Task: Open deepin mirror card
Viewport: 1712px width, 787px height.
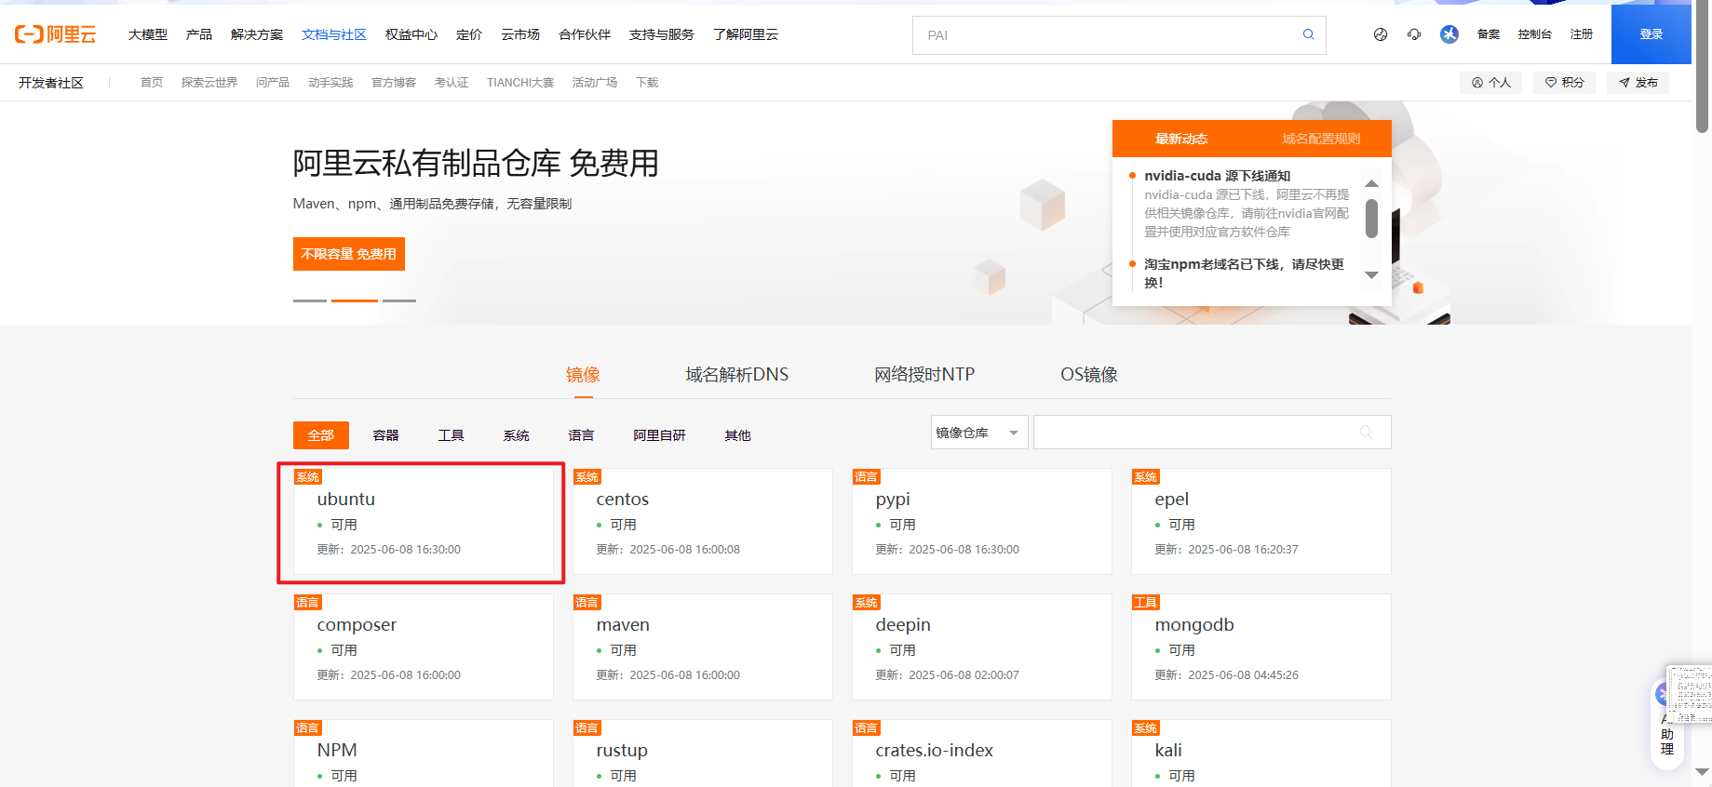Action: click(x=982, y=647)
